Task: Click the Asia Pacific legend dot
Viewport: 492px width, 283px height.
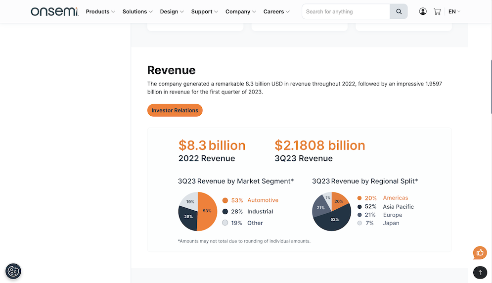Action: [x=359, y=207]
